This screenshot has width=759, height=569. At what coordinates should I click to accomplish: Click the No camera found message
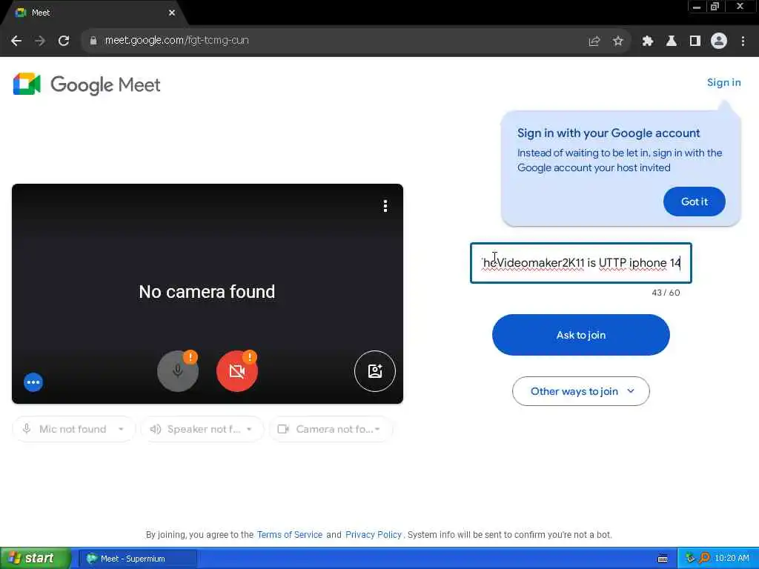(208, 292)
